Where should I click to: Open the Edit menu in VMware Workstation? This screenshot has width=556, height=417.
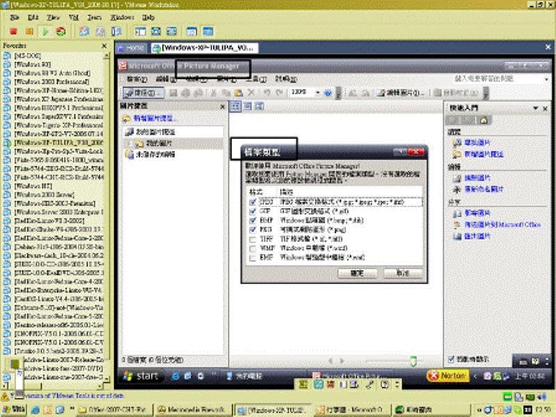point(33,17)
